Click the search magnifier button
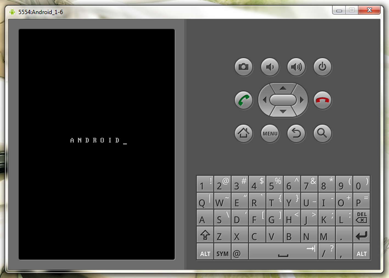The image size is (389, 278). (x=323, y=133)
